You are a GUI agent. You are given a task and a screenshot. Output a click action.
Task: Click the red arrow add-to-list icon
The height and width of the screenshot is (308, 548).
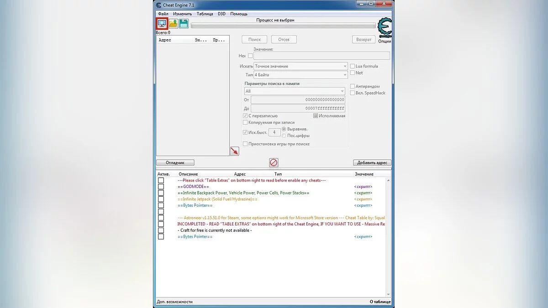[x=234, y=151]
